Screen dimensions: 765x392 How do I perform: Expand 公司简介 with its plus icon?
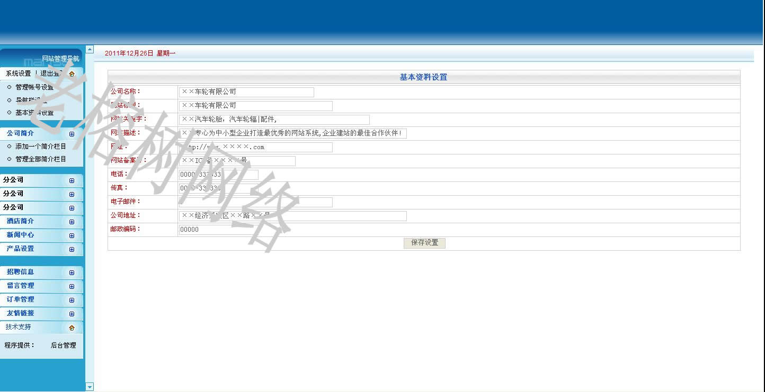point(72,134)
